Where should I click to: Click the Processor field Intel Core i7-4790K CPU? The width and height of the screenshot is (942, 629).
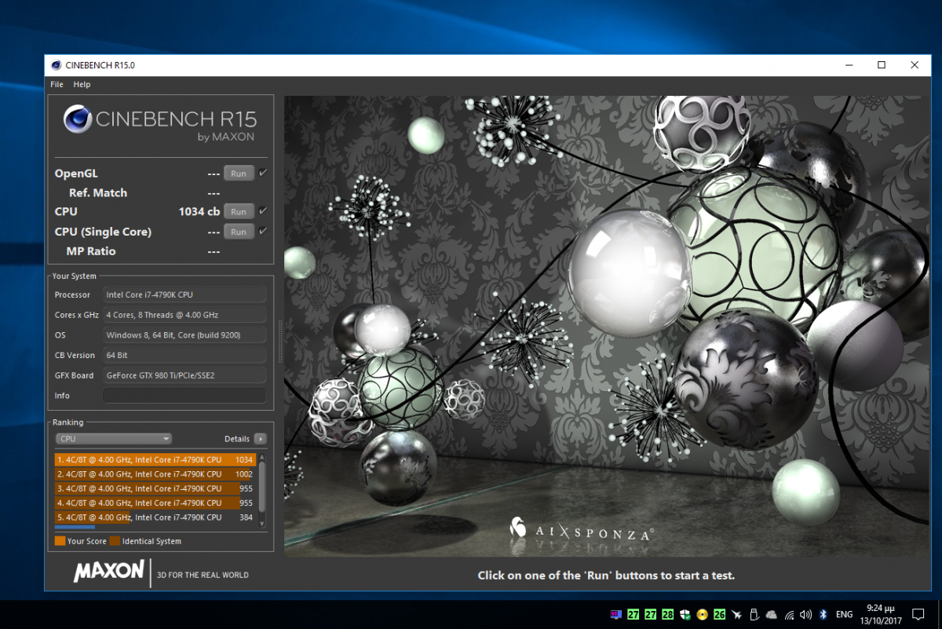click(184, 295)
